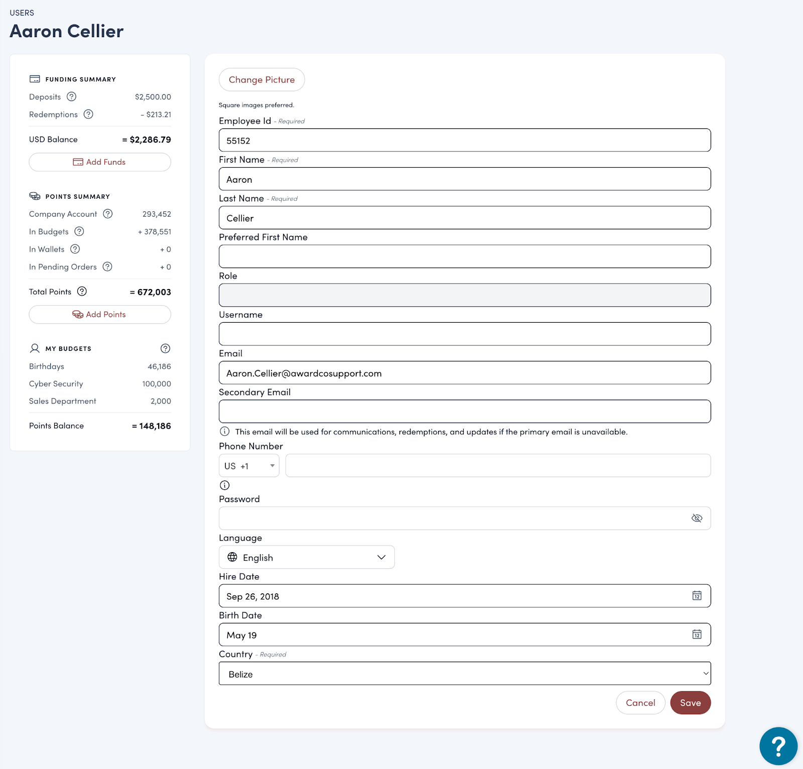
Task: Open the blue help widget button
Action: [x=778, y=746]
